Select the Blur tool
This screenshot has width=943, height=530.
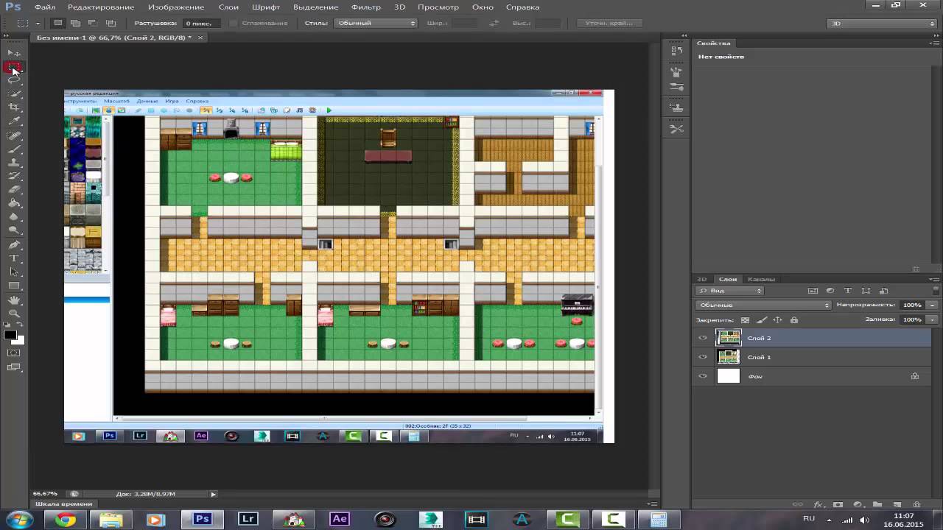click(x=14, y=217)
